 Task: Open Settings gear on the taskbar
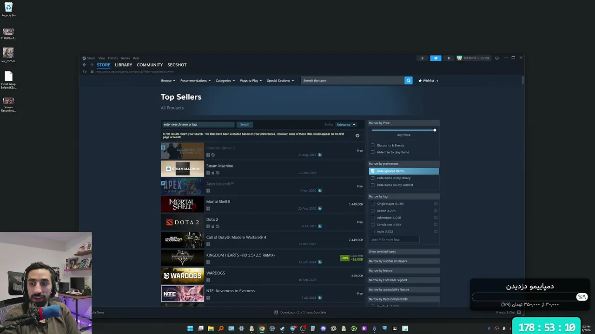click(x=241, y=328)
